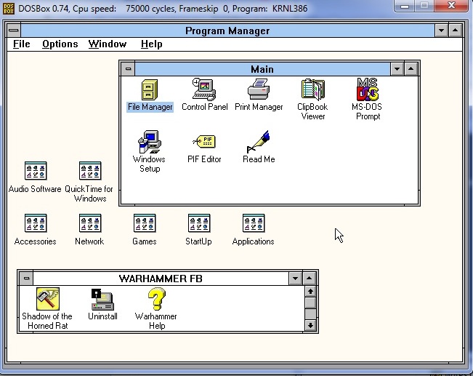The height and width of the screenshot is (376, 473).
Task: Minimize the WARHAMMER FB group window
Action: pyautogui.click(x=295, y=278)
